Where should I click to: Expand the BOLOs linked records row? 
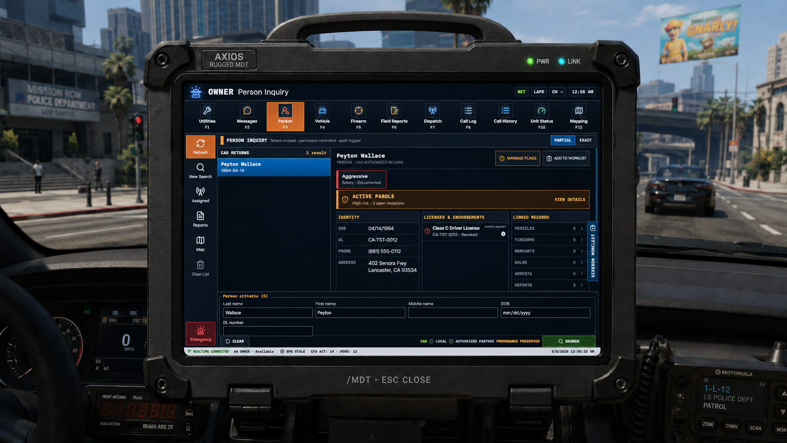pyautogui.click(x=549, y=262)
